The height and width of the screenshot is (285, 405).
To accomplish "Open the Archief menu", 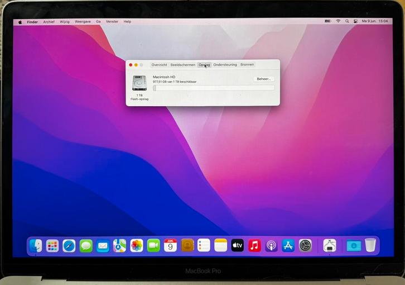I will [x=49, y=22].
